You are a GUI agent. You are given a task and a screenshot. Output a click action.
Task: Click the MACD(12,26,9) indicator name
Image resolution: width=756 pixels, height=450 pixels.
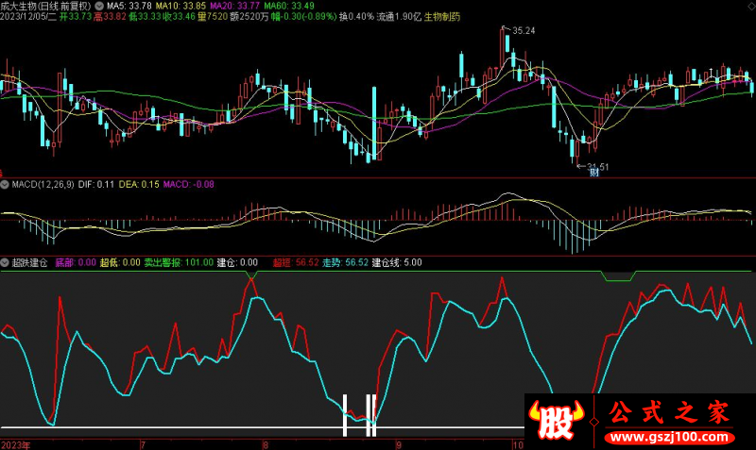40,185
